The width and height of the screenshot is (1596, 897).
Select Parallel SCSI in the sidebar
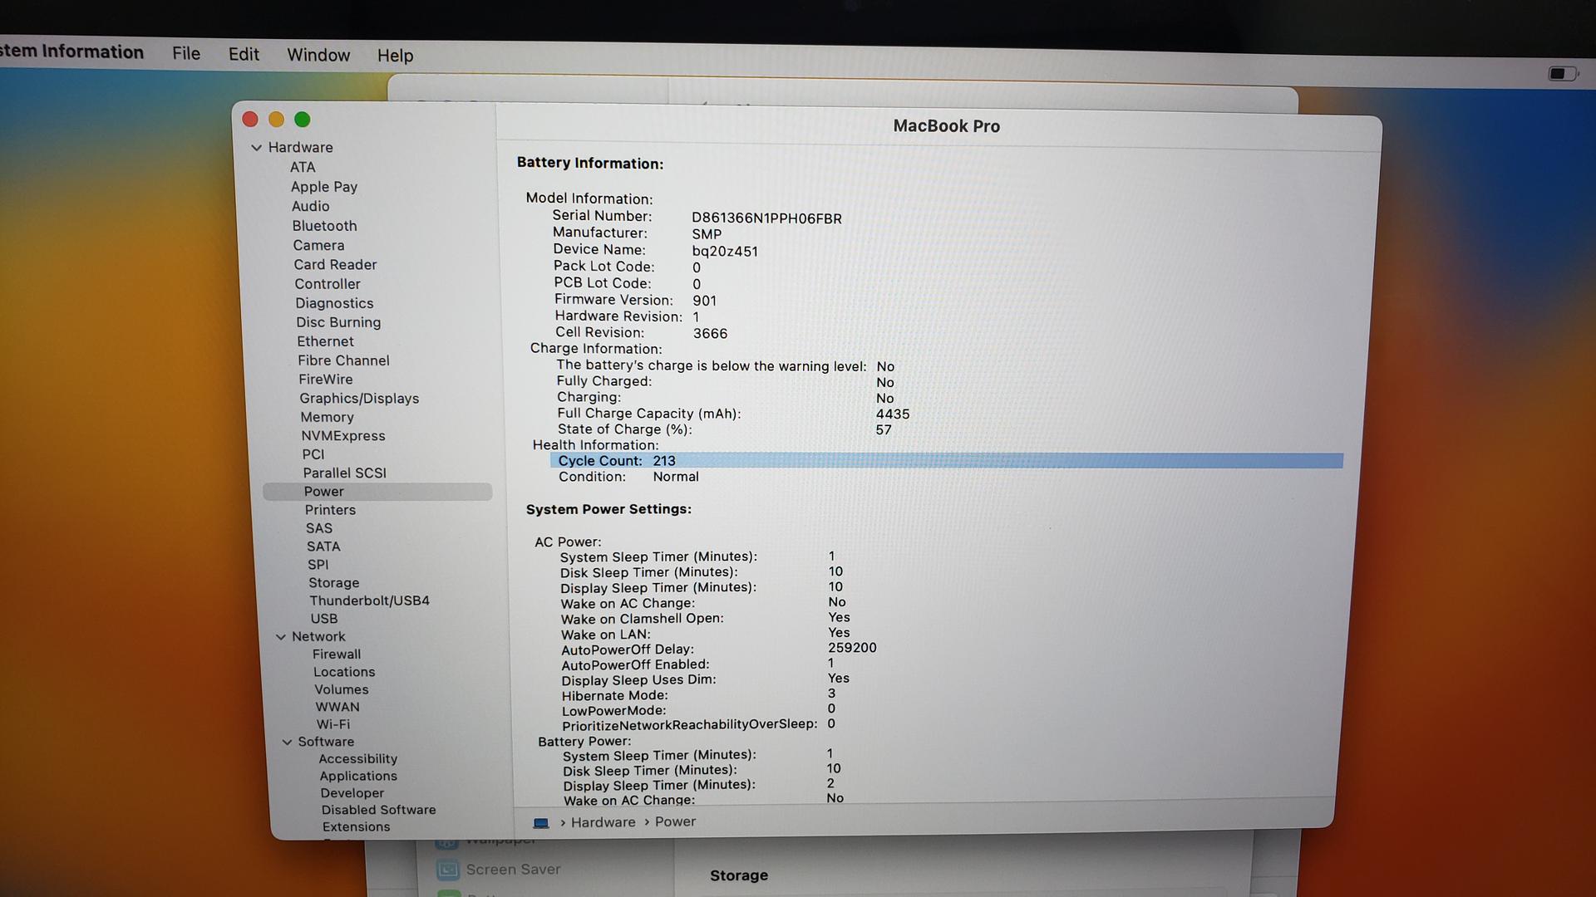pos(344,473)
